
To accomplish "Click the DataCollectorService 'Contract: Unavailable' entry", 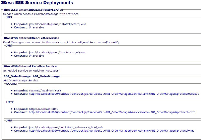I will tap(31, 27).
